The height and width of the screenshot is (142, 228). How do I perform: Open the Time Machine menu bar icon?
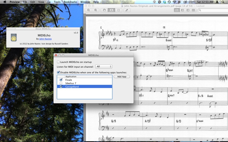point(169,2)
